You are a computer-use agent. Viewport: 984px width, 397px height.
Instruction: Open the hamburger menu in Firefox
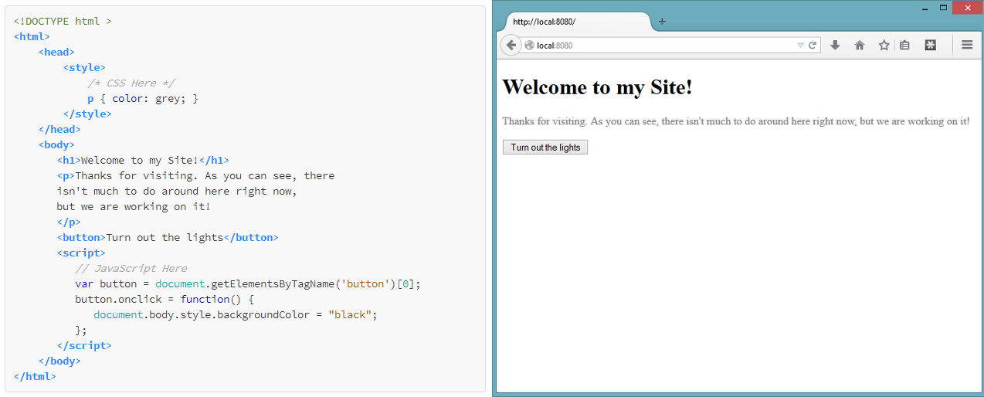[x=967, y=46]
